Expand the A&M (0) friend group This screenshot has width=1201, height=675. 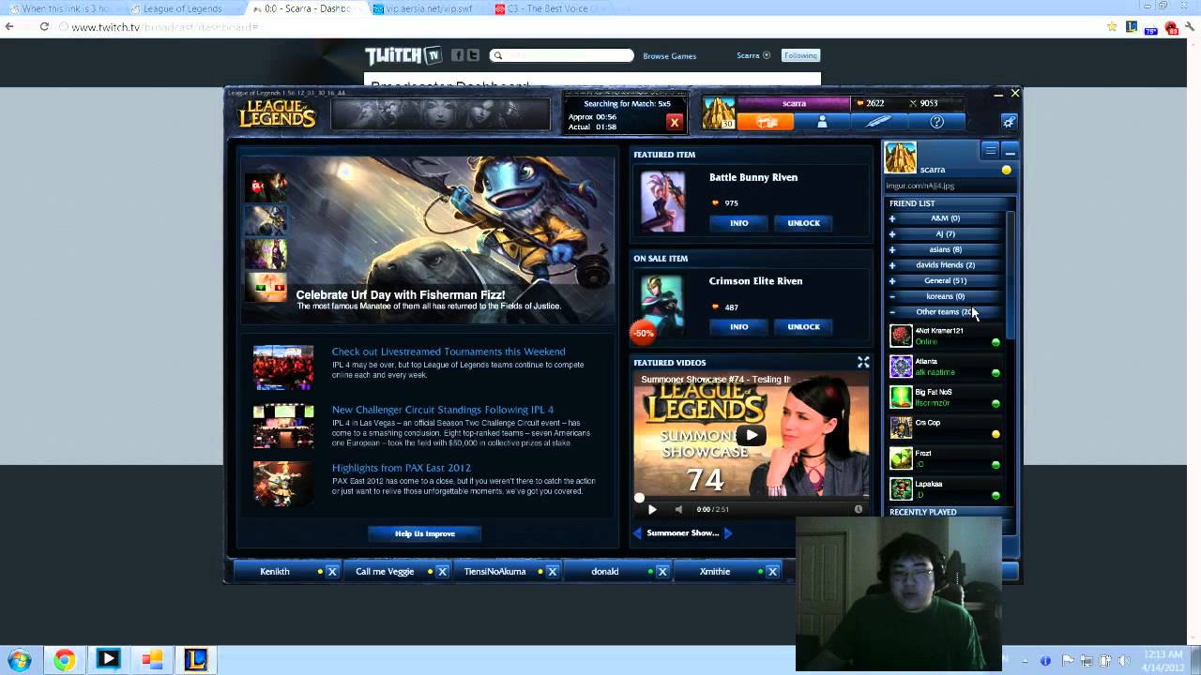pyautogui.click(x=946, y=218)
